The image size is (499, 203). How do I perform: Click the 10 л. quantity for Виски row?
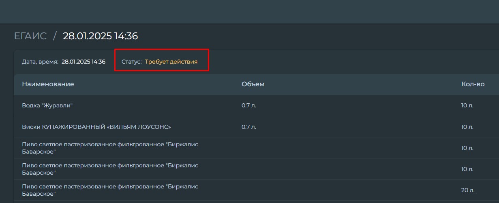click(x=467, y=127)
